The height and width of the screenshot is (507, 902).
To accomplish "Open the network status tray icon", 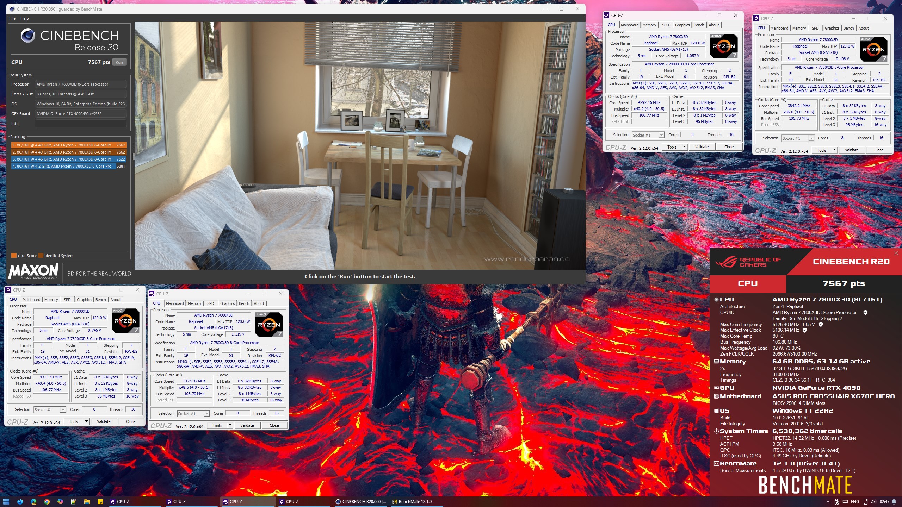I will [x=866, y=502].
